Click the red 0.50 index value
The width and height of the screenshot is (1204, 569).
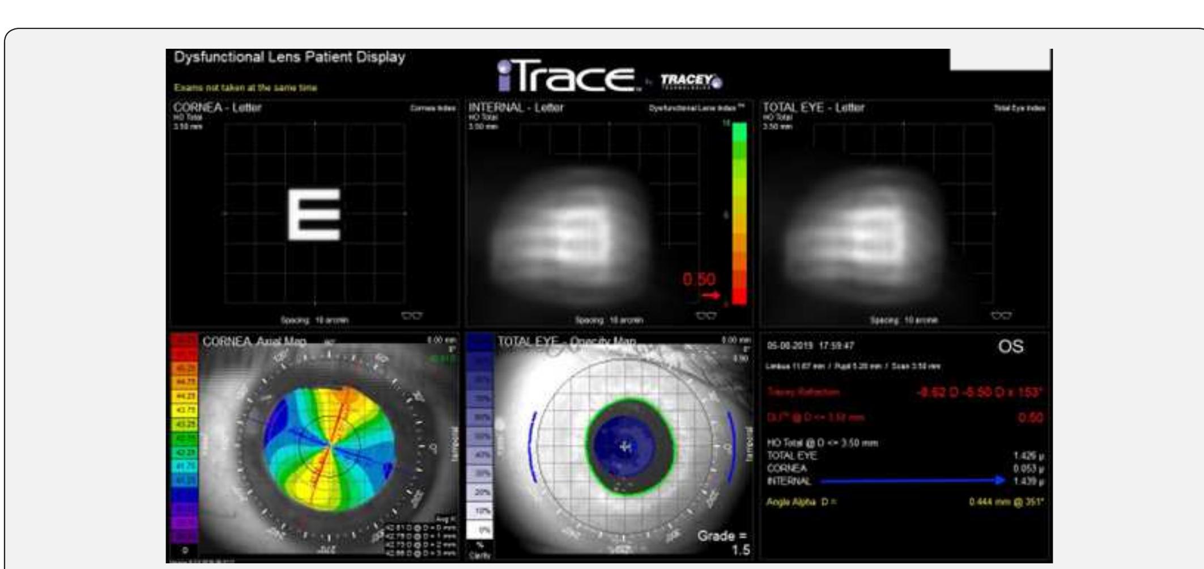coord(699,280)
